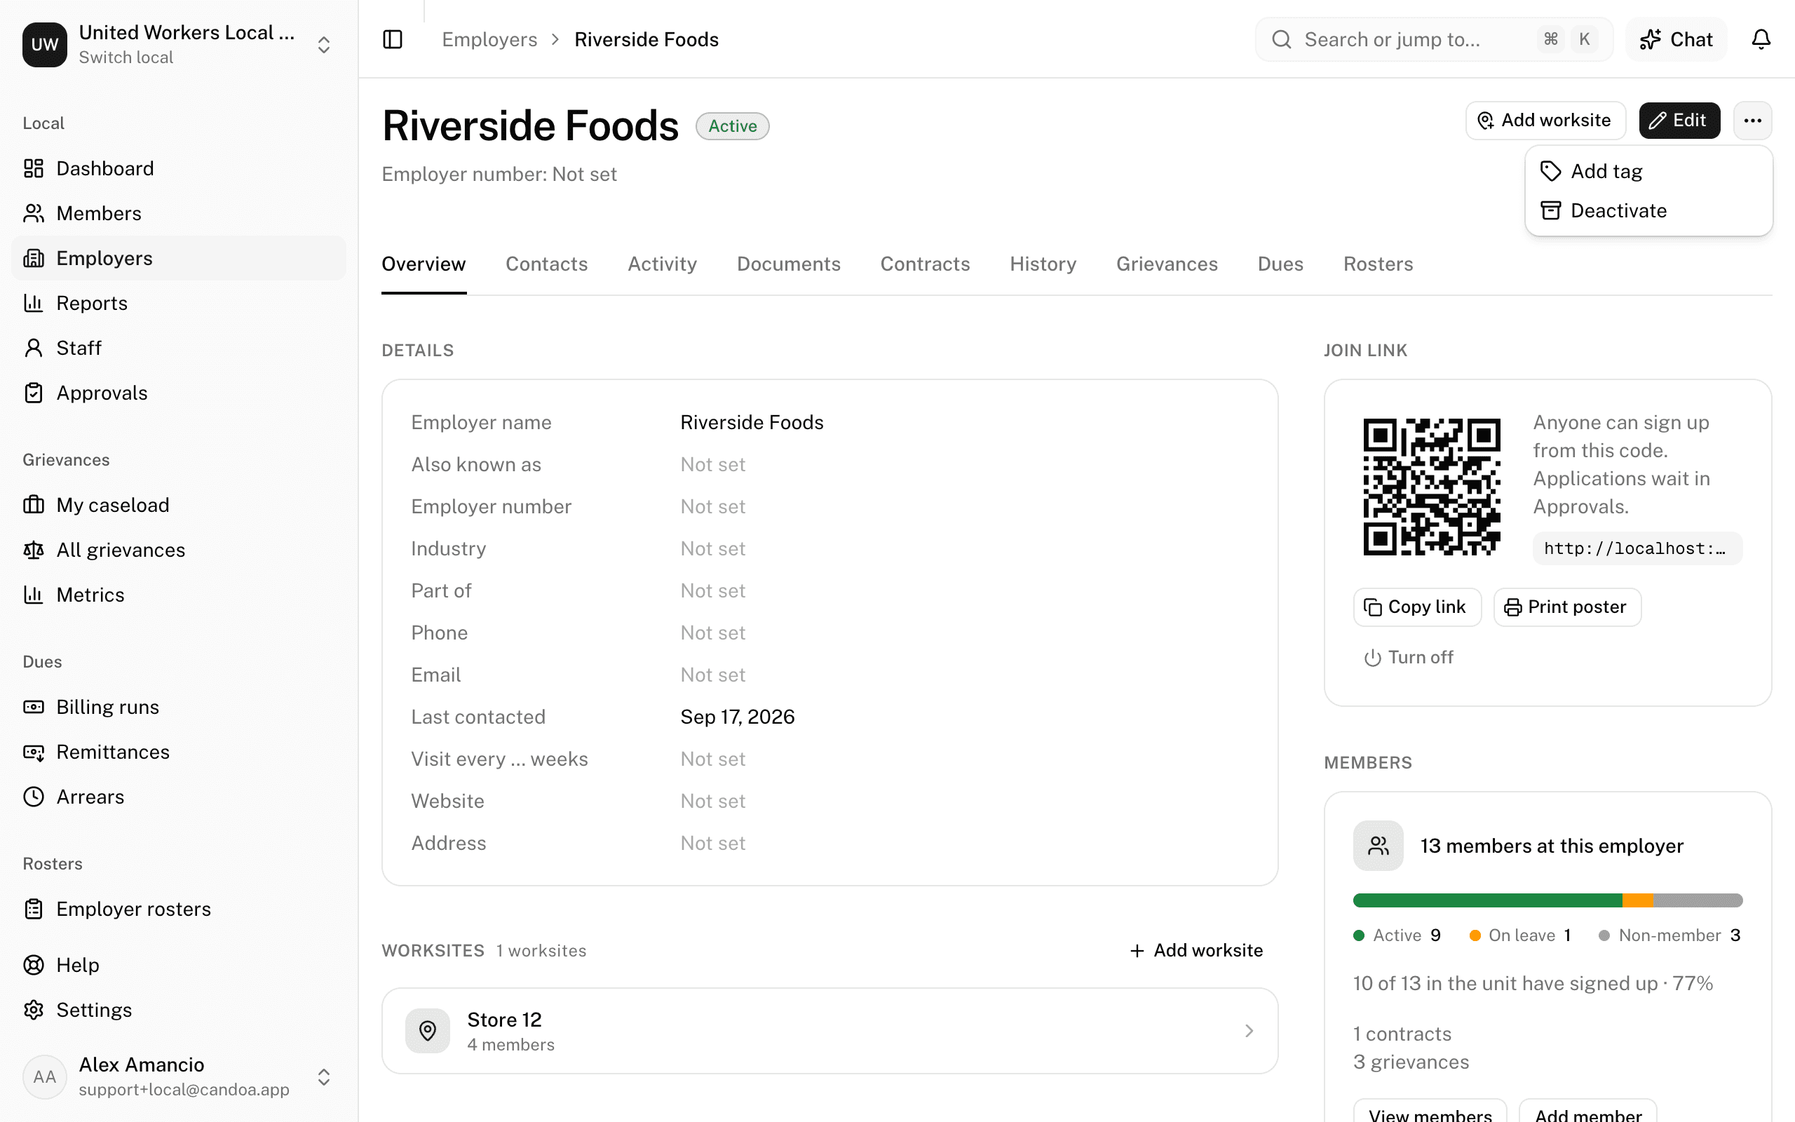Image resolution: width=1795 pixels, height=1122 pixels.
Task: Toggle the sidebar panel icon
Action: (393, 39)
